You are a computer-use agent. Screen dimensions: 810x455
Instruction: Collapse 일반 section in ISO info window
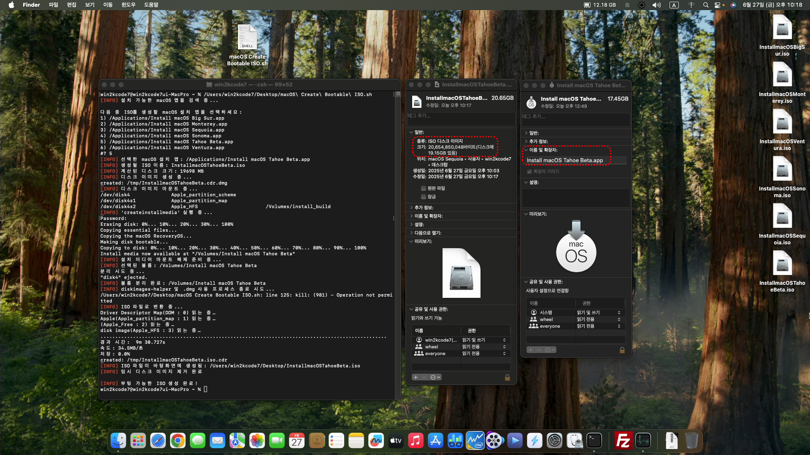coord(411,132)
